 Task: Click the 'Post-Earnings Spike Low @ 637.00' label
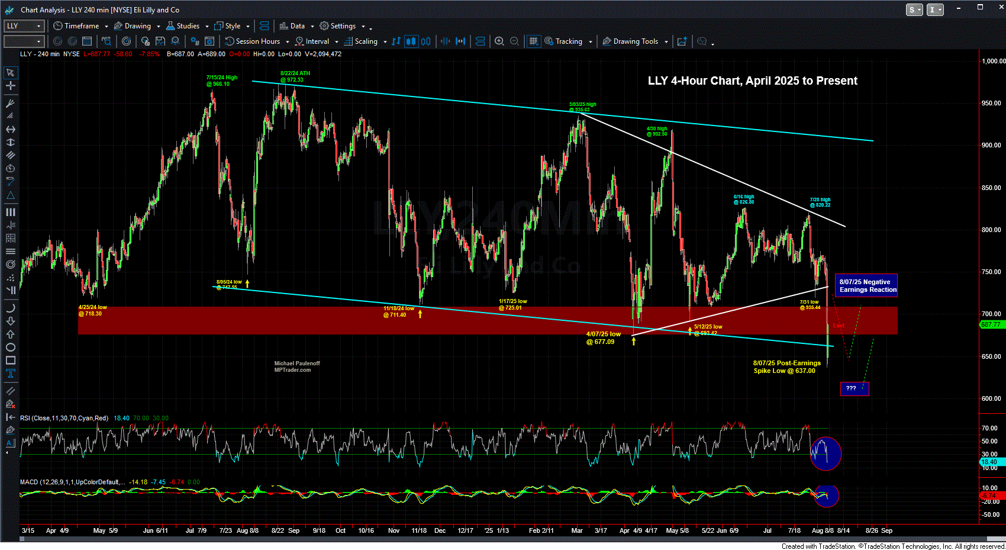click(786, 367)
